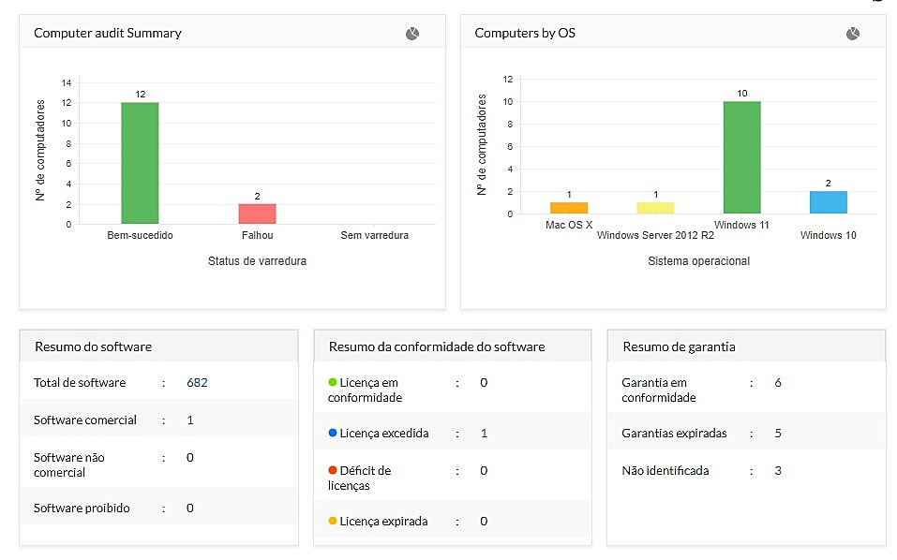Image resolution: width=897 pixels, height=560 pixels.
Task: Click the Software não comercial count value
Action: (x=190, y=458)
